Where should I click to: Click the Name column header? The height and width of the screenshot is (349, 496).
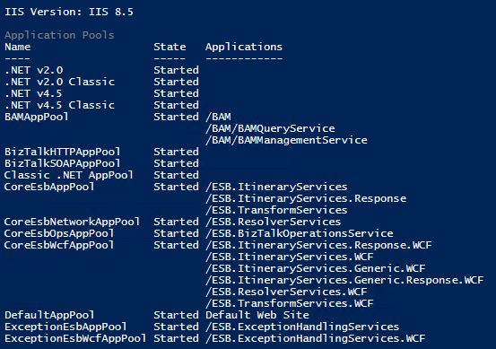17,47
